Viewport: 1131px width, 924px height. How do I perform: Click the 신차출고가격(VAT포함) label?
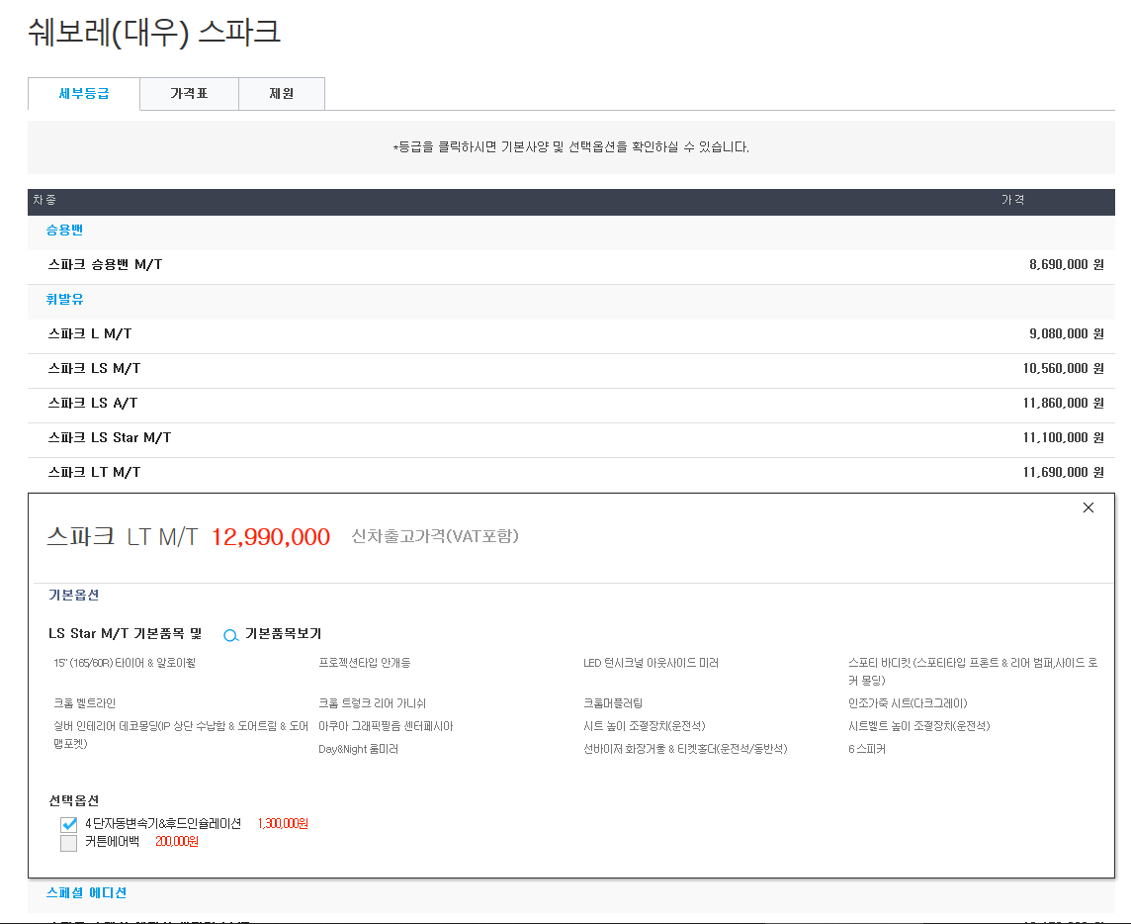435,536
